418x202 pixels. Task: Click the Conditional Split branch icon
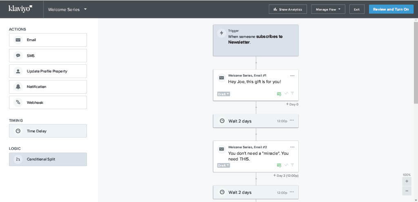(18, 159)
